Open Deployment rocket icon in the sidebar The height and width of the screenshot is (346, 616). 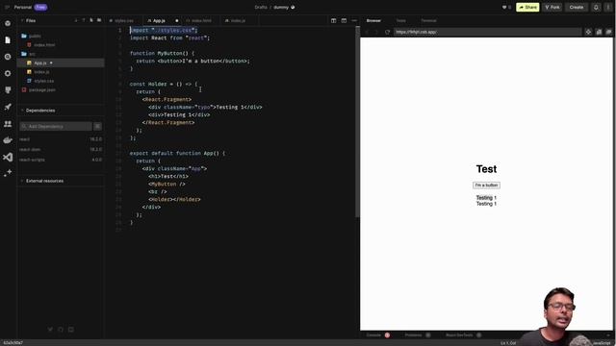tap(8, 107)
